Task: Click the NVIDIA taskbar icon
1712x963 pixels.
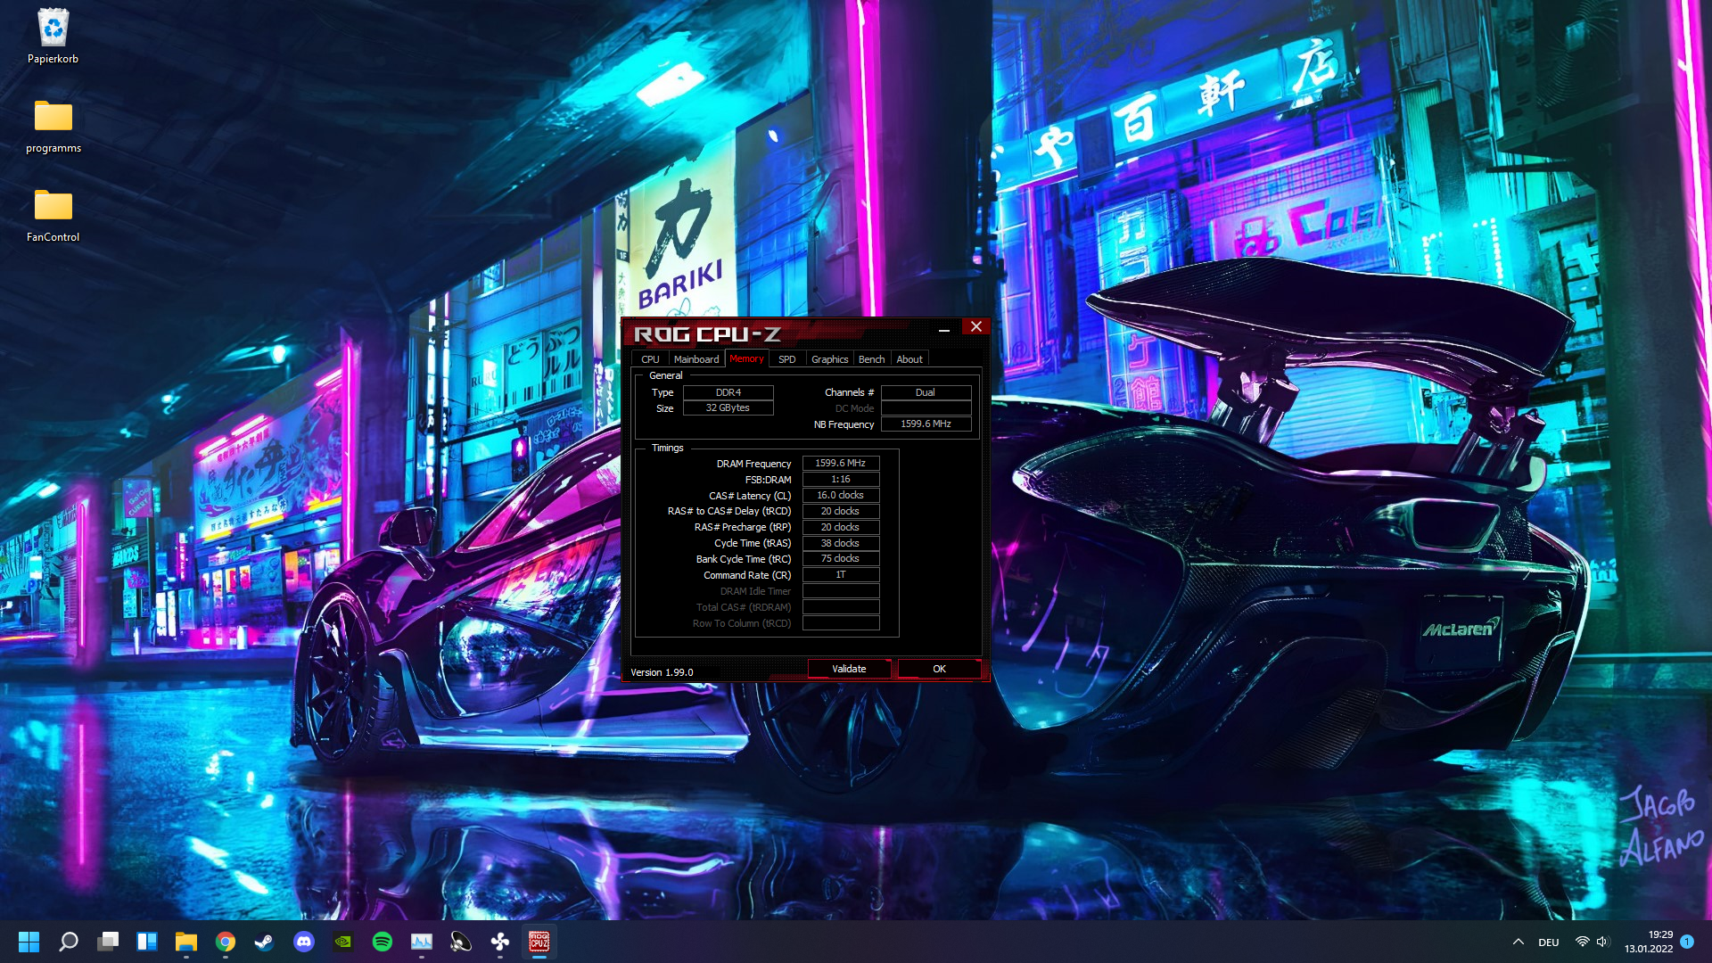Action: pyautogui.click(x=343, y=942)
